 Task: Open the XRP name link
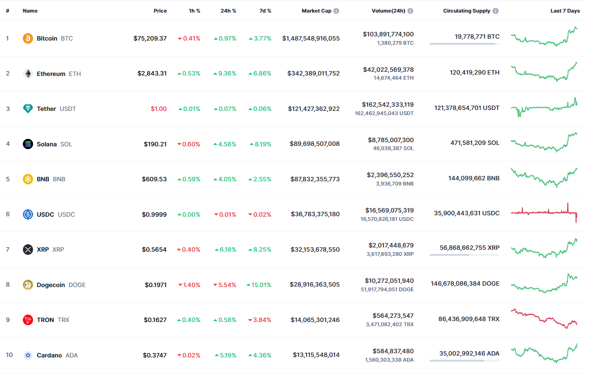coord(50,249)
